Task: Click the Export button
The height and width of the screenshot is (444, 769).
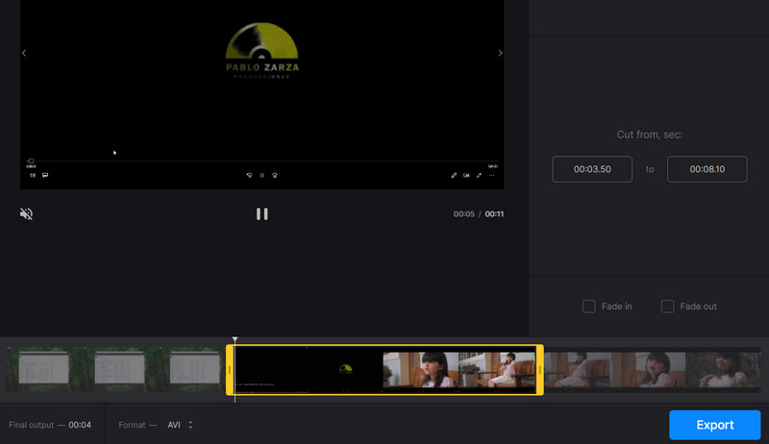Action: pos(714,425)
